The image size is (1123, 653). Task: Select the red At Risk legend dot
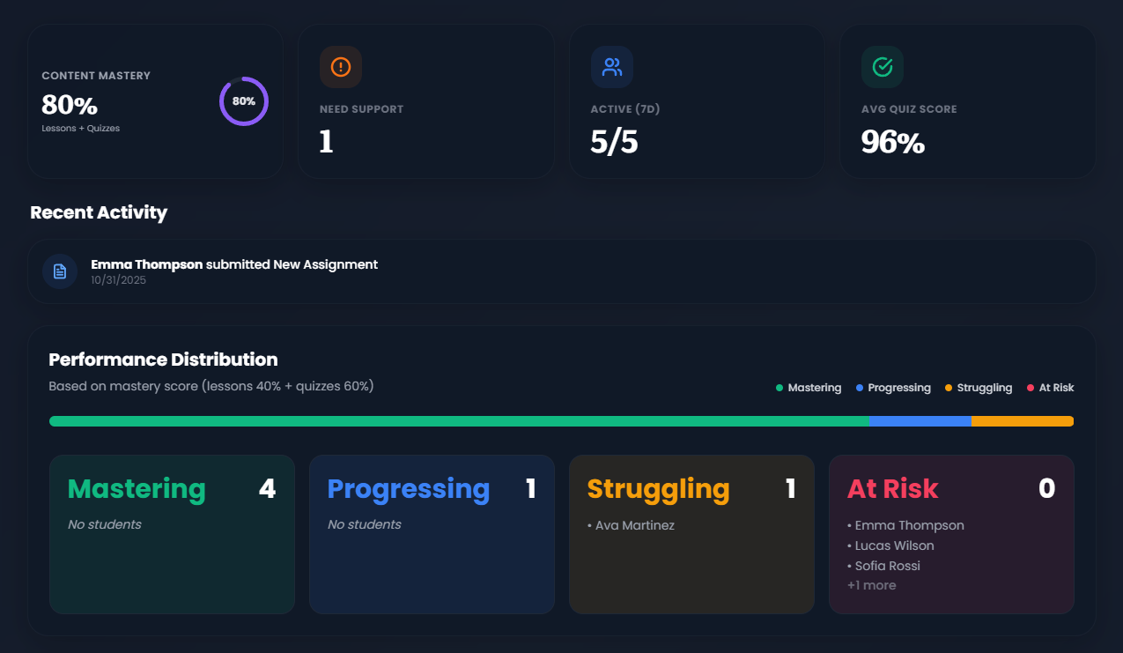point(1032,387)
